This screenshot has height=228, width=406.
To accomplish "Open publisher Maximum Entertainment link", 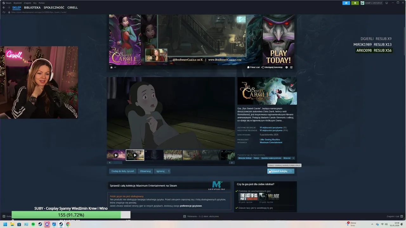I will coord(271,142).
